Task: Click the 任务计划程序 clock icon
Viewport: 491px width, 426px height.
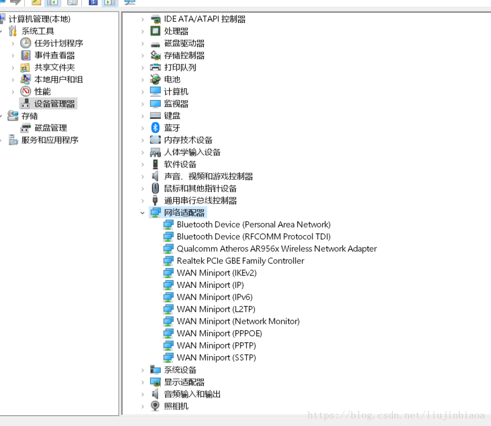Action: [26, 43]
